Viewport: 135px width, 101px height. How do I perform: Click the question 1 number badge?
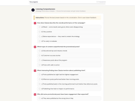coord(35,23)
